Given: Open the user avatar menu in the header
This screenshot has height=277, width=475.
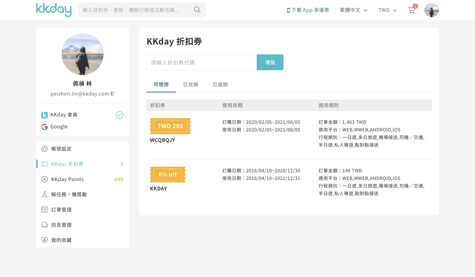Looking at the screenshot, I should [431, 10].
